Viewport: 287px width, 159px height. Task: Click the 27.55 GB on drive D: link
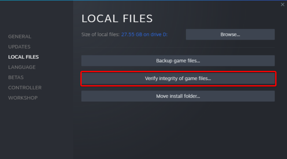tap(144, 34)
